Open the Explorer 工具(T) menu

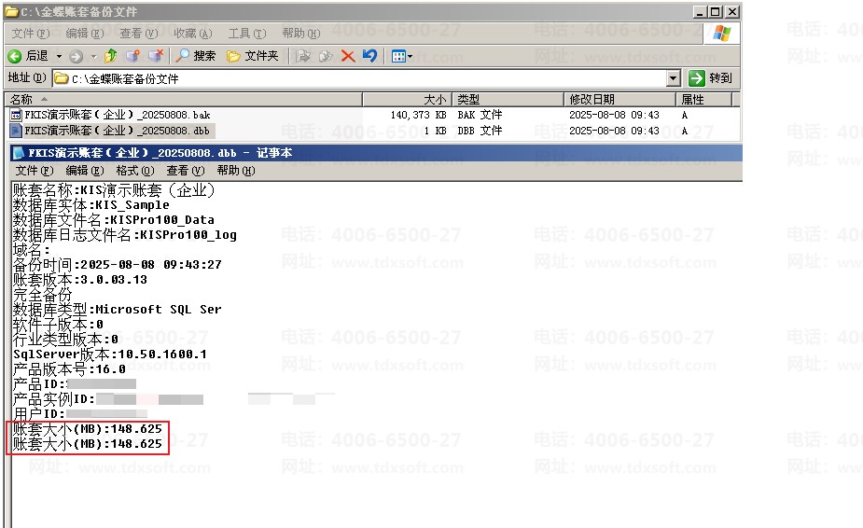(247, 34)
